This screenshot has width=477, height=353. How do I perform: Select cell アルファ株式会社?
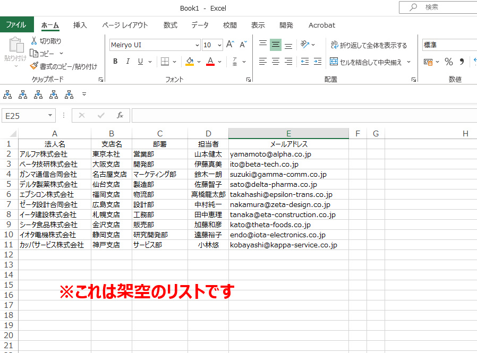tap(55, 154)
